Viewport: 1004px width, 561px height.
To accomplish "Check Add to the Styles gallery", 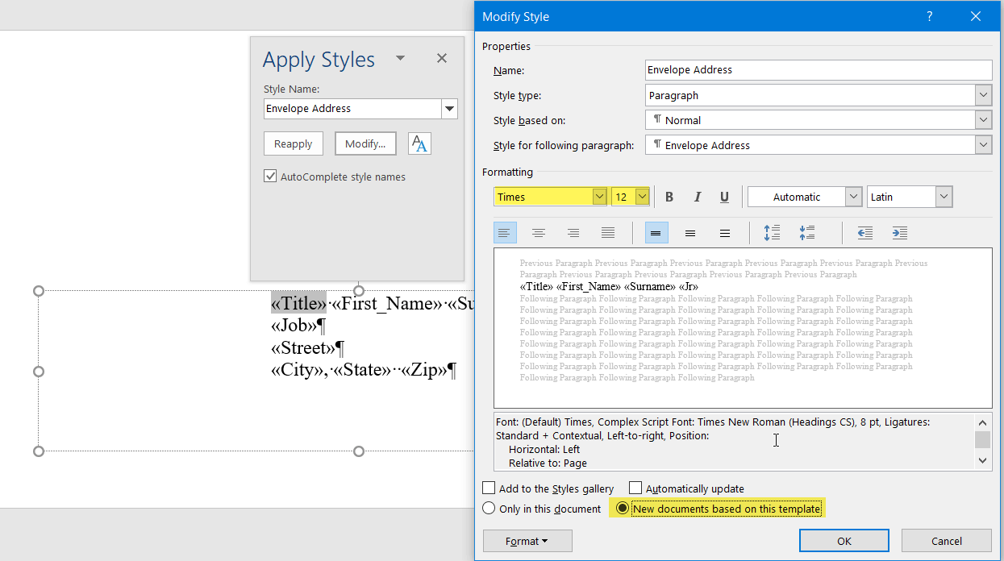I will point(489,488).
